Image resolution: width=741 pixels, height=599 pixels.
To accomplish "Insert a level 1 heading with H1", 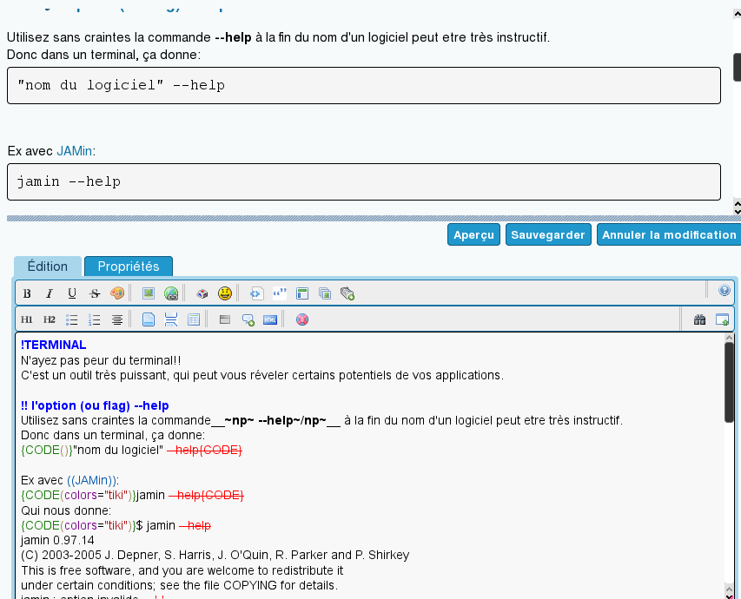I will pos(26,319).
